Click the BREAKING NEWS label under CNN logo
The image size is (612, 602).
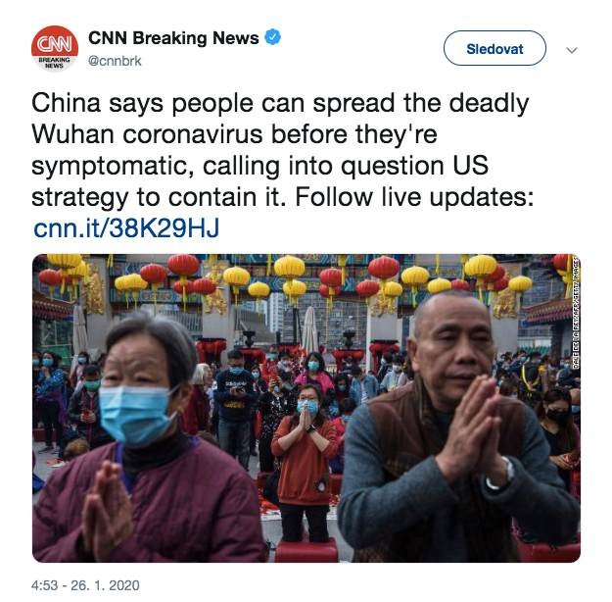coord(54,63)
